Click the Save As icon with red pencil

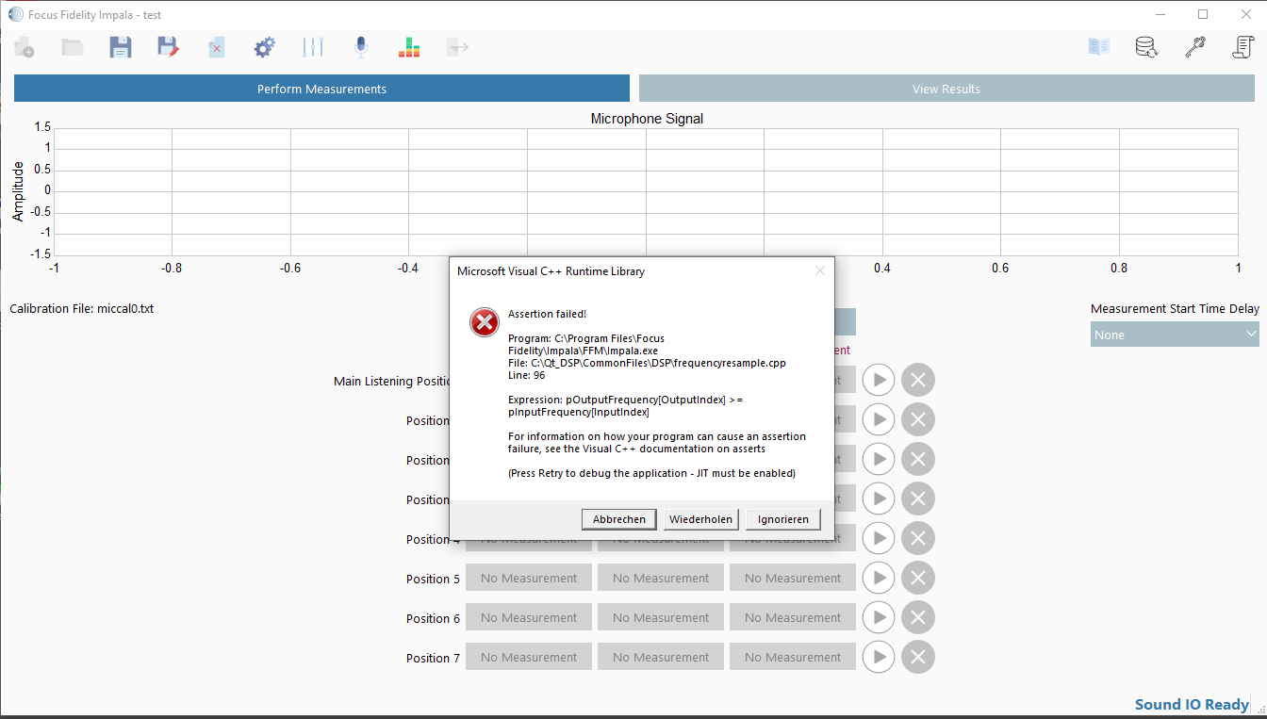point(168,47)
